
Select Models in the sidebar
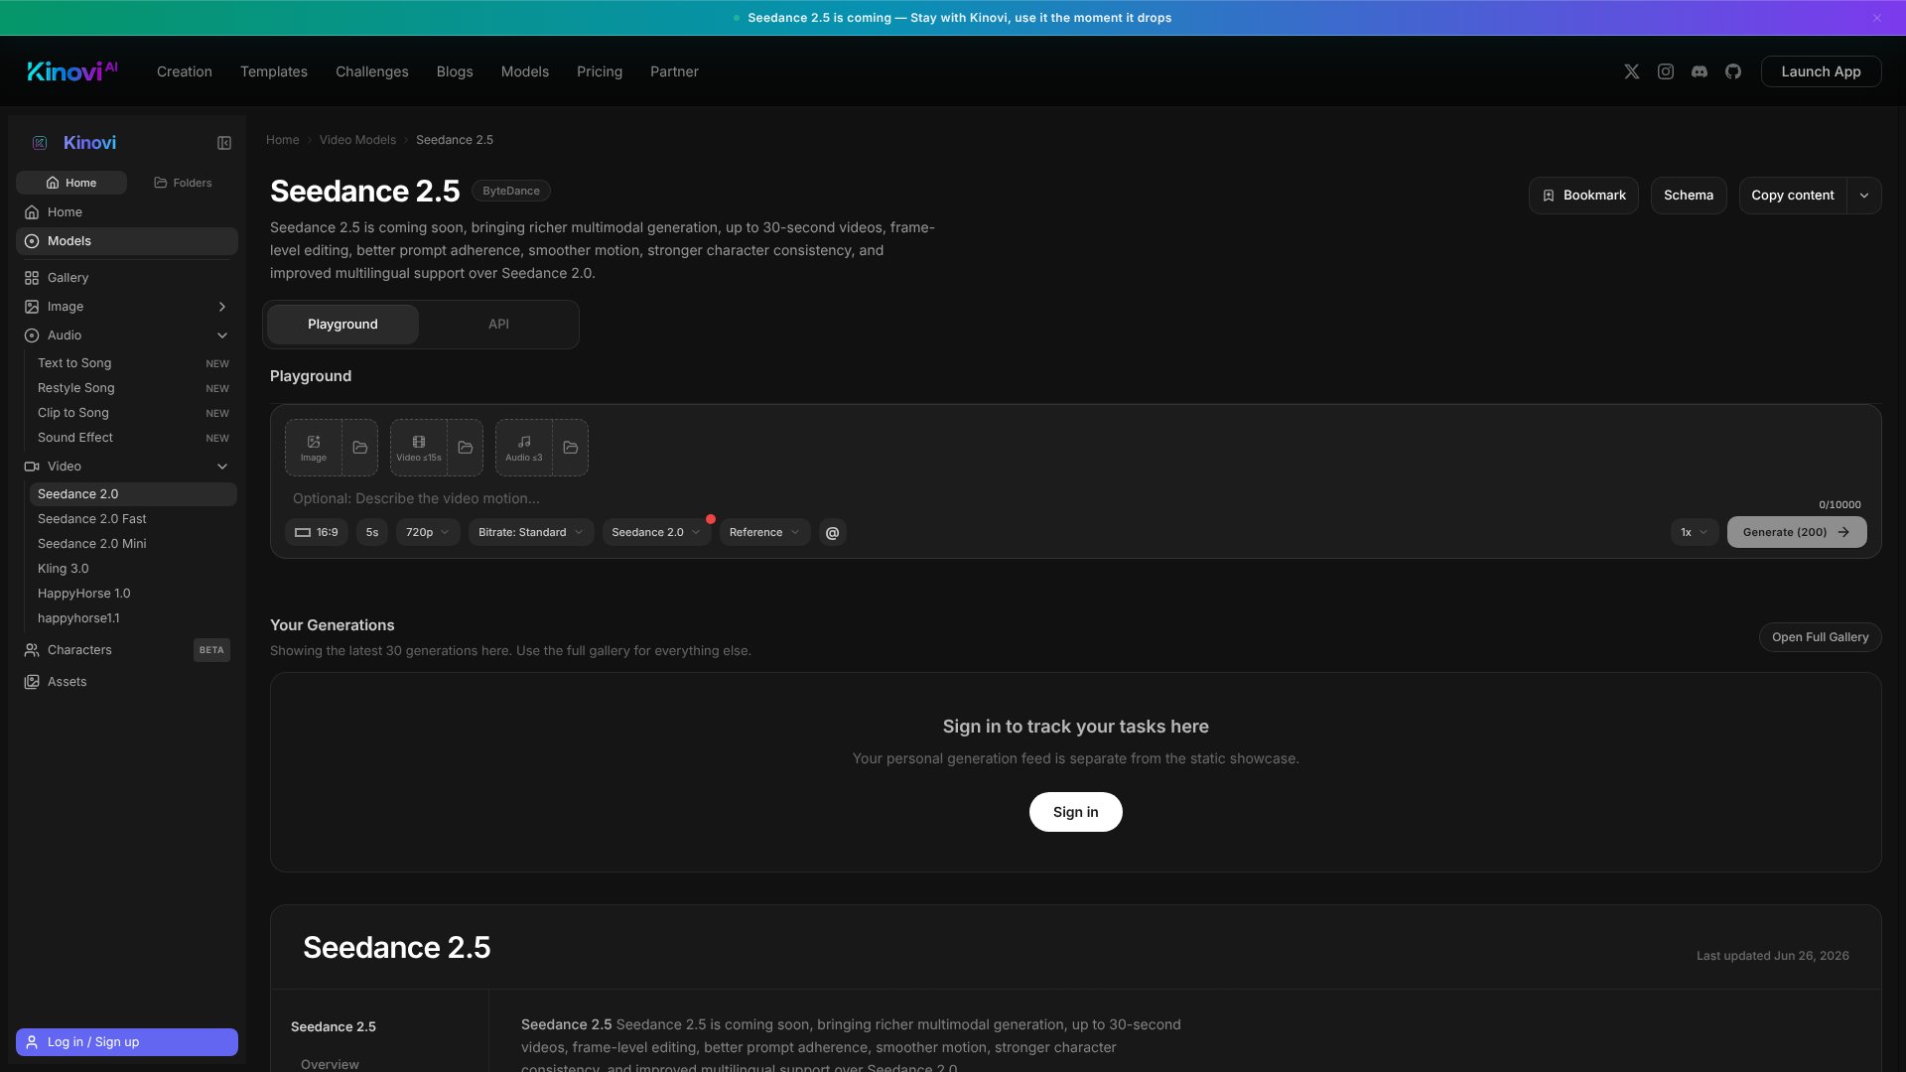(127, 241)
